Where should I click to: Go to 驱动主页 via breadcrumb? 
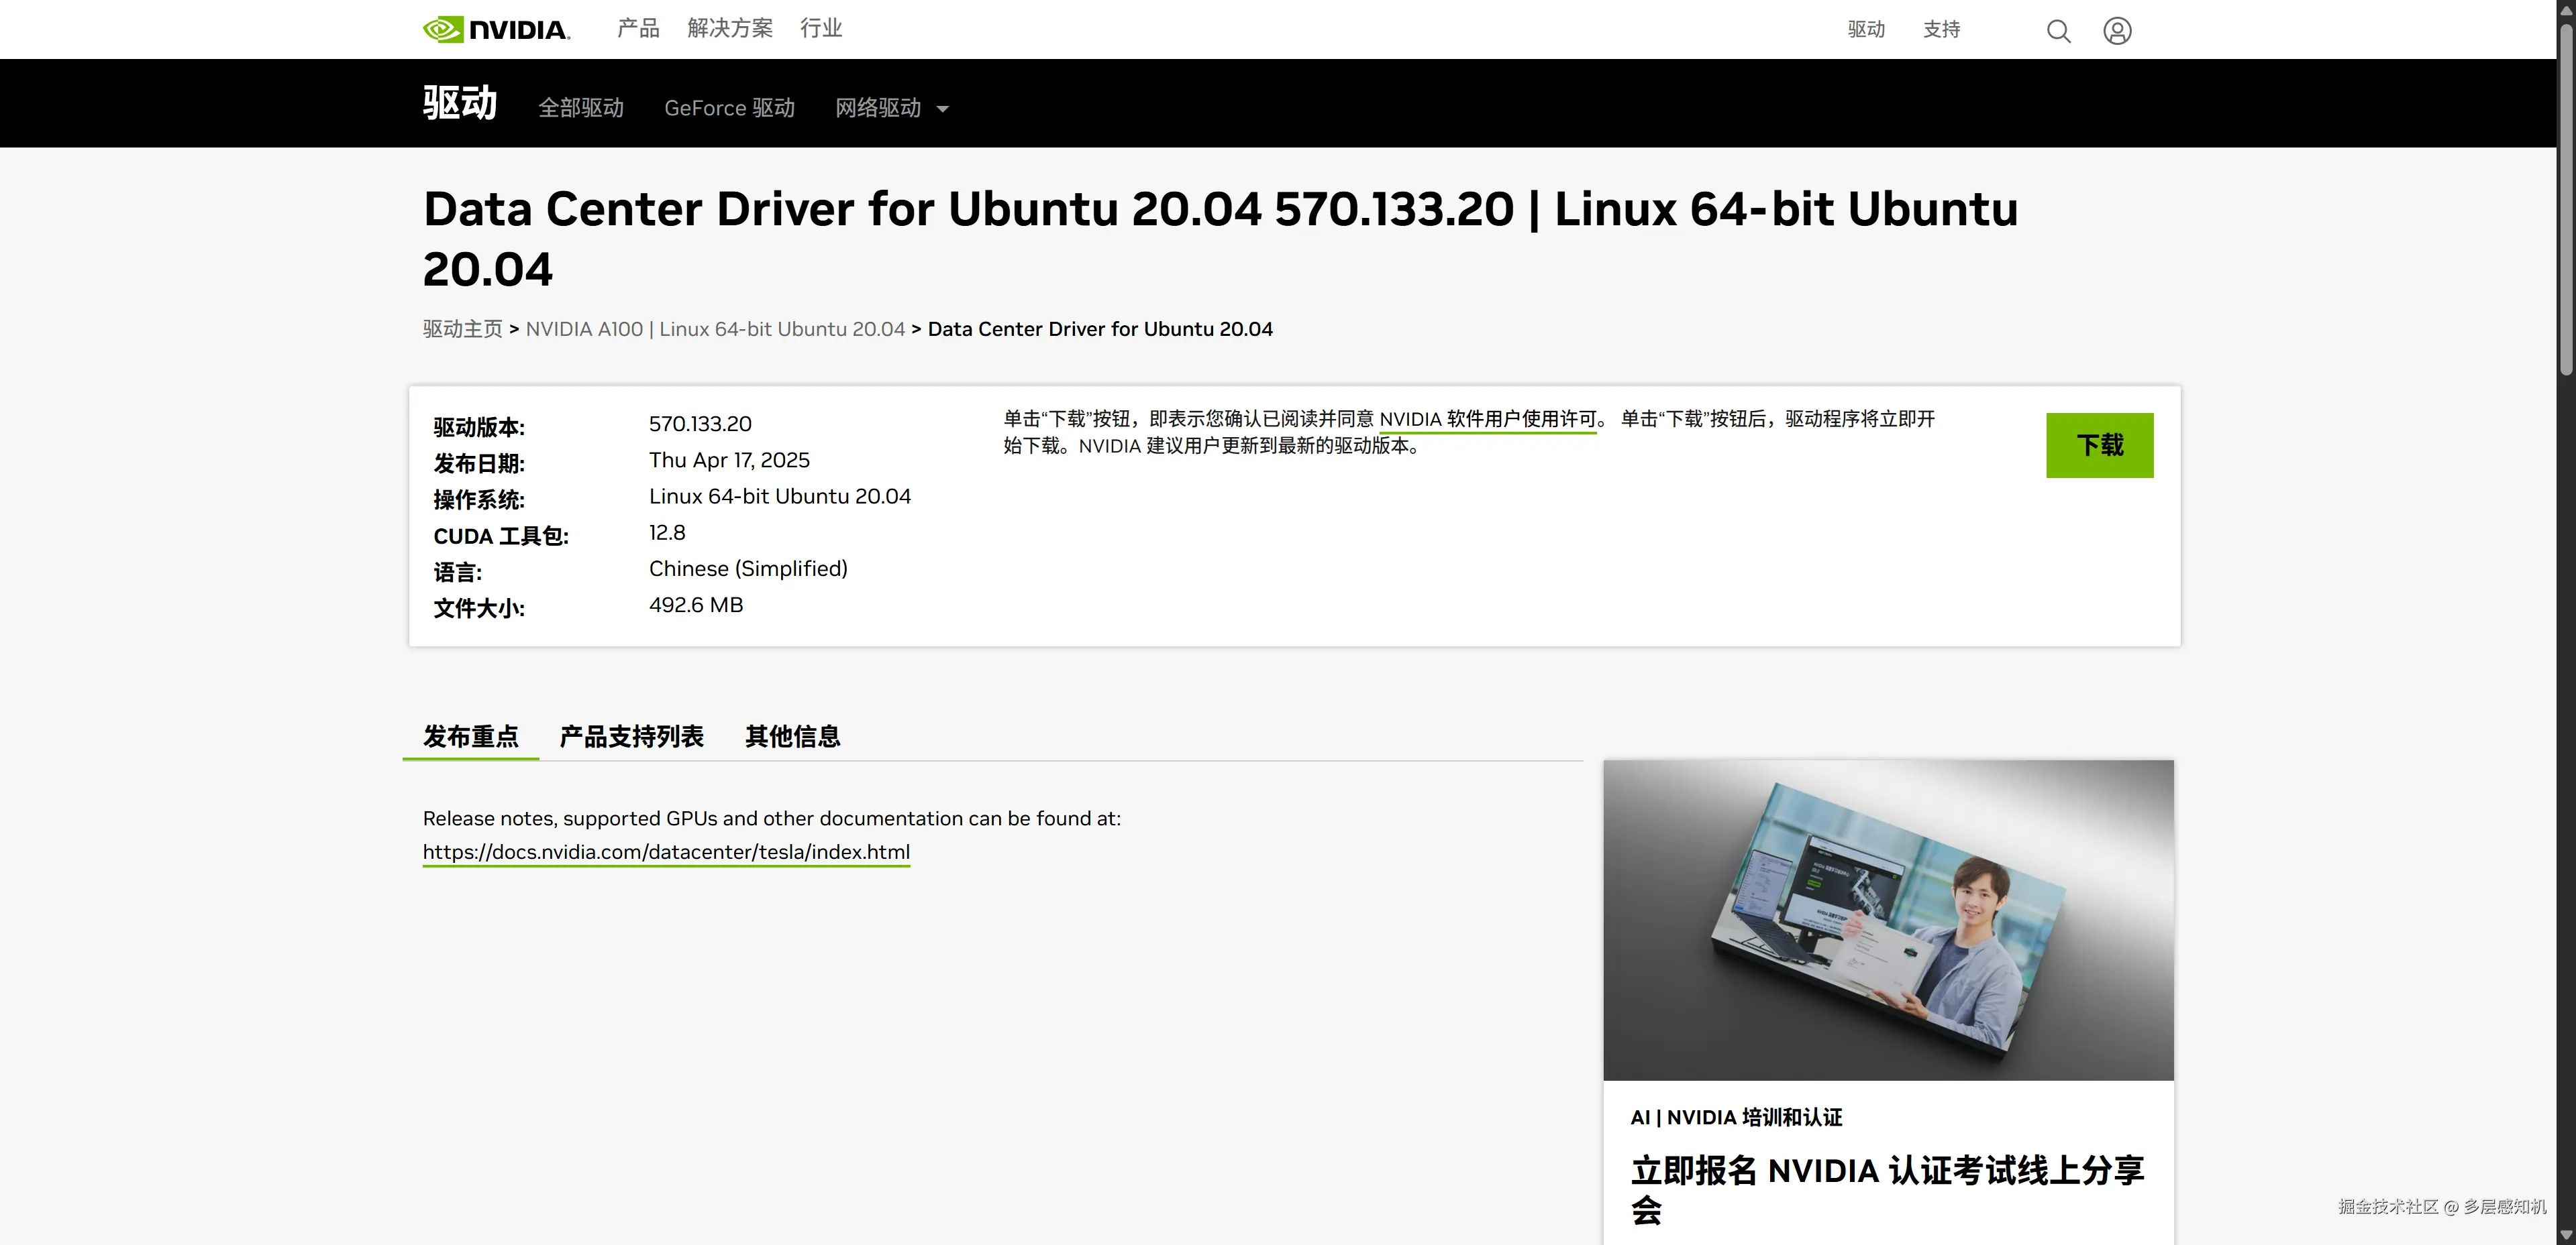tap(461, 329)
